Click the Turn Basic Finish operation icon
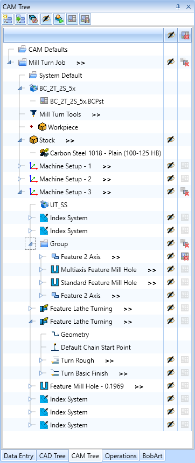The height and width of the screenshot is (463, 195). 55,373
